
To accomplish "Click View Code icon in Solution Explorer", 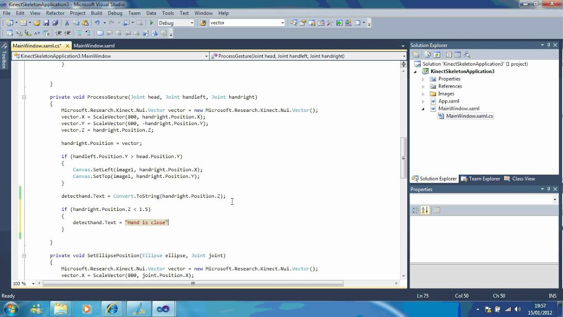I will pos(449,55).
